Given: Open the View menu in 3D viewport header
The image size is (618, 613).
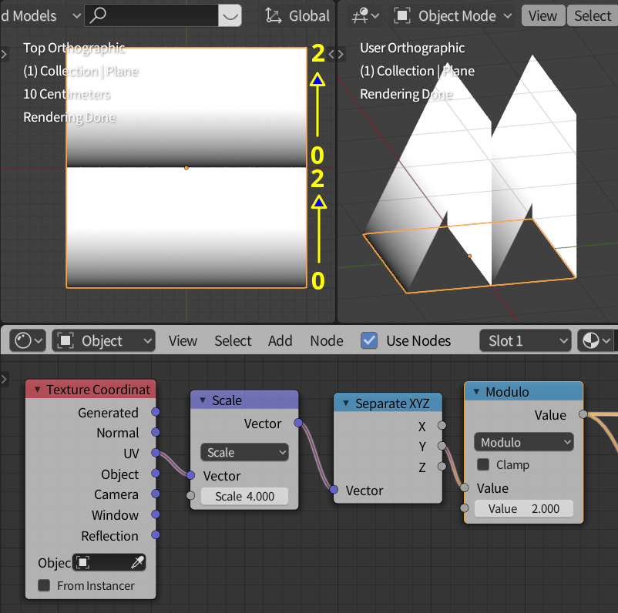Looking at the screenshot, I should 542,15.
